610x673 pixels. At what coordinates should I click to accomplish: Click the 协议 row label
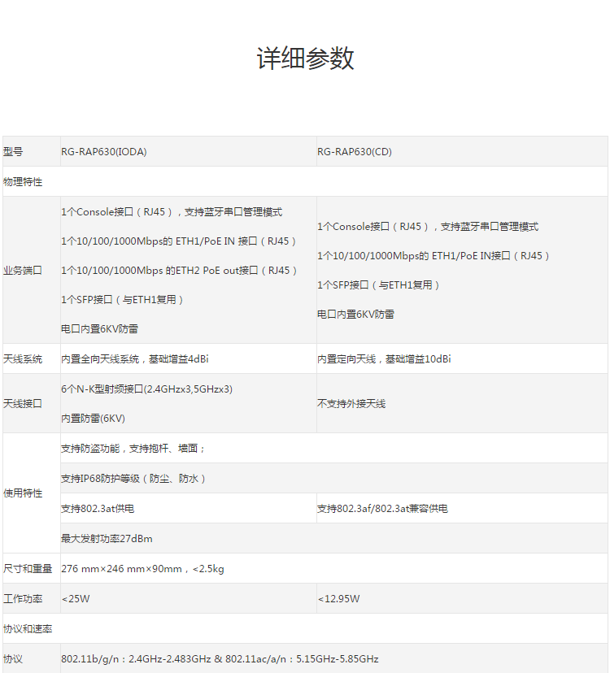click(x=13, y=659)
